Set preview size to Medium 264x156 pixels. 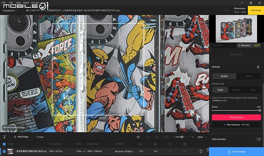point(236,90)
